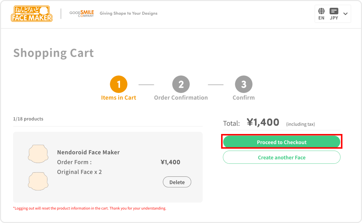Click the upper face thumbnail in cart
This screenshot has width=362, height=223.
[x=38, y=154]
